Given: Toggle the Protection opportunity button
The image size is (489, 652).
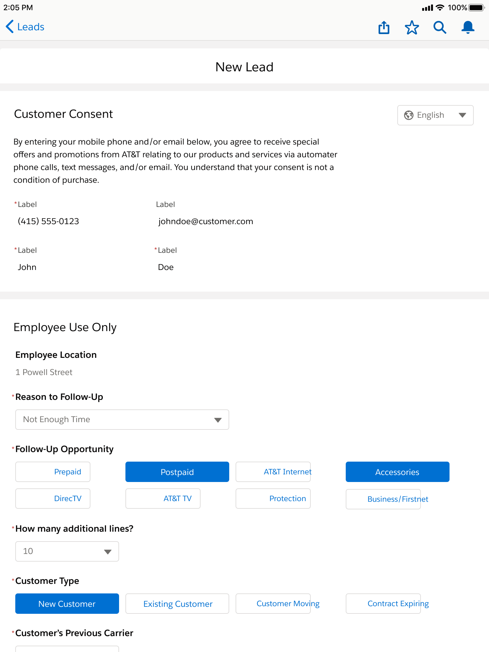Looking at the screenshot, I should point(273,499).
